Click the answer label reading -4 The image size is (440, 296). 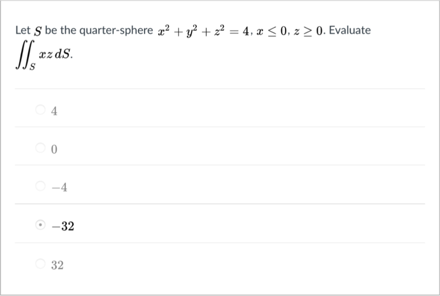tap(56, 187)
